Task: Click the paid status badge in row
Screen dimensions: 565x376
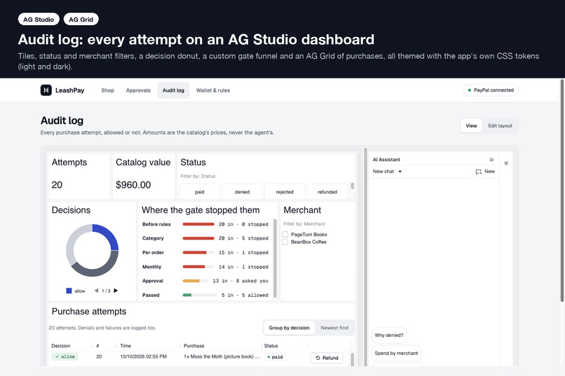Action: tap(275, 357)
